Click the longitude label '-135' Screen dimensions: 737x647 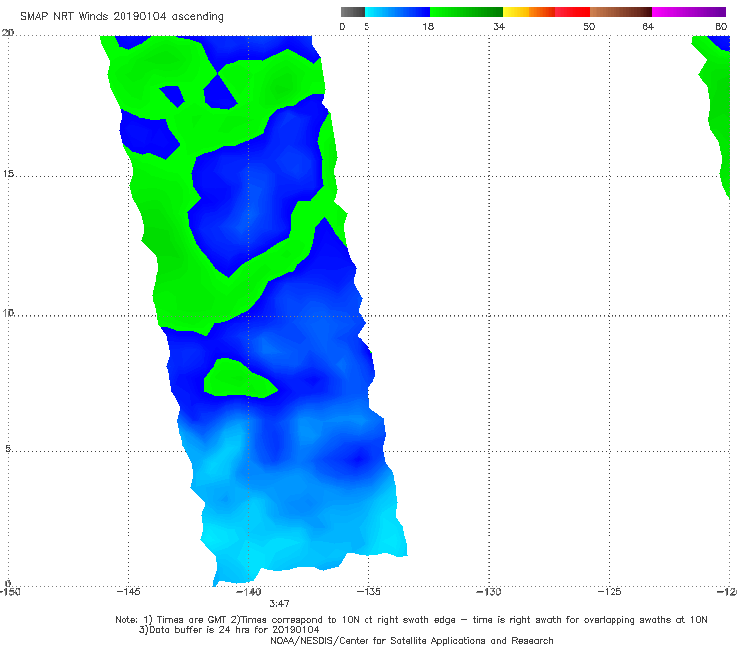click(368, 592)
